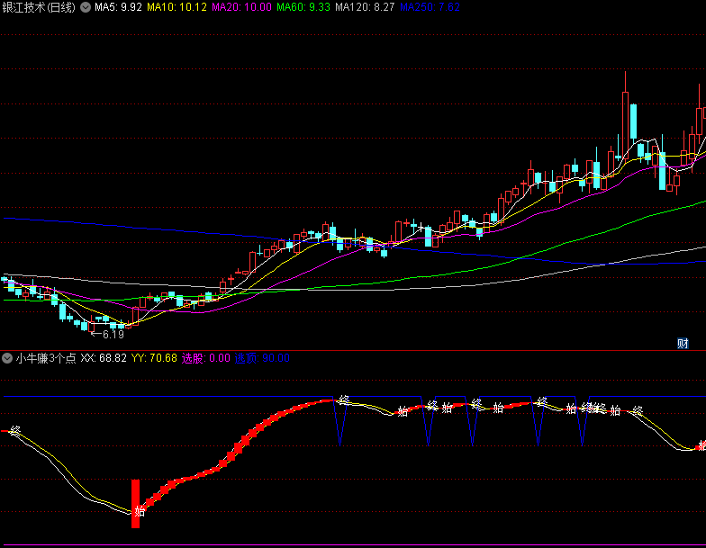Select the MA250: 7.62 label
The height and width of the screenshot is (548, 706).
pyautogui.click(x=430, y=7)
